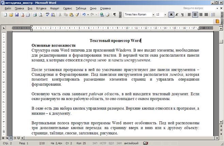224x146 pixels.
Task: Select the Format Painter brush
Action: (x=77, y=15)
